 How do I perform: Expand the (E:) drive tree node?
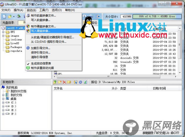3,110
